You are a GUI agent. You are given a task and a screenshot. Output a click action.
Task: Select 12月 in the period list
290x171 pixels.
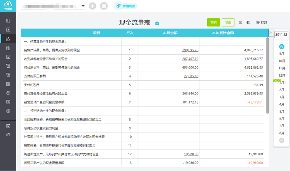pyautogui.click(x=282, y=75)
